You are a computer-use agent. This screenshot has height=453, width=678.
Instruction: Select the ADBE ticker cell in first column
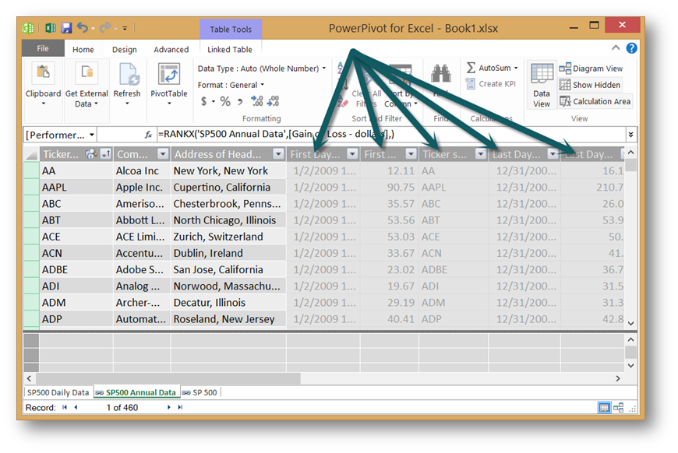pyautogui.click(x=76, y=269)
